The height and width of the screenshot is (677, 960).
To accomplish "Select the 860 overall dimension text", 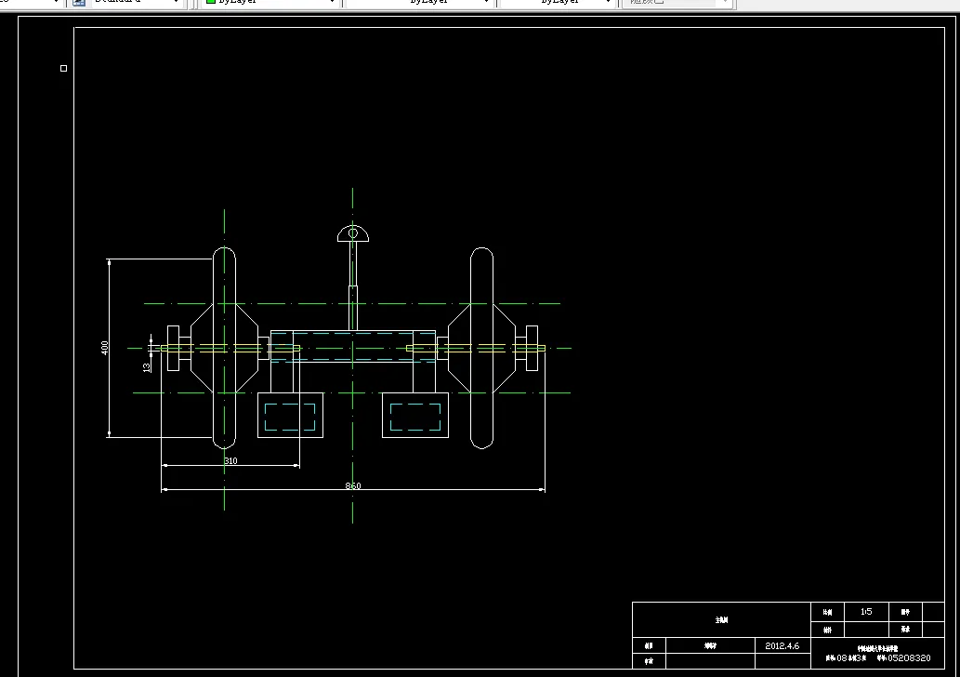I will pos(353,485).
